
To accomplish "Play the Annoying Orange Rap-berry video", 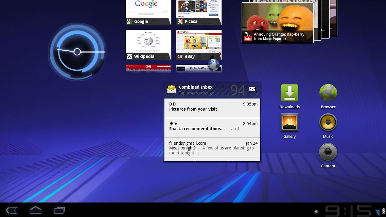I will tap(277, 23).
